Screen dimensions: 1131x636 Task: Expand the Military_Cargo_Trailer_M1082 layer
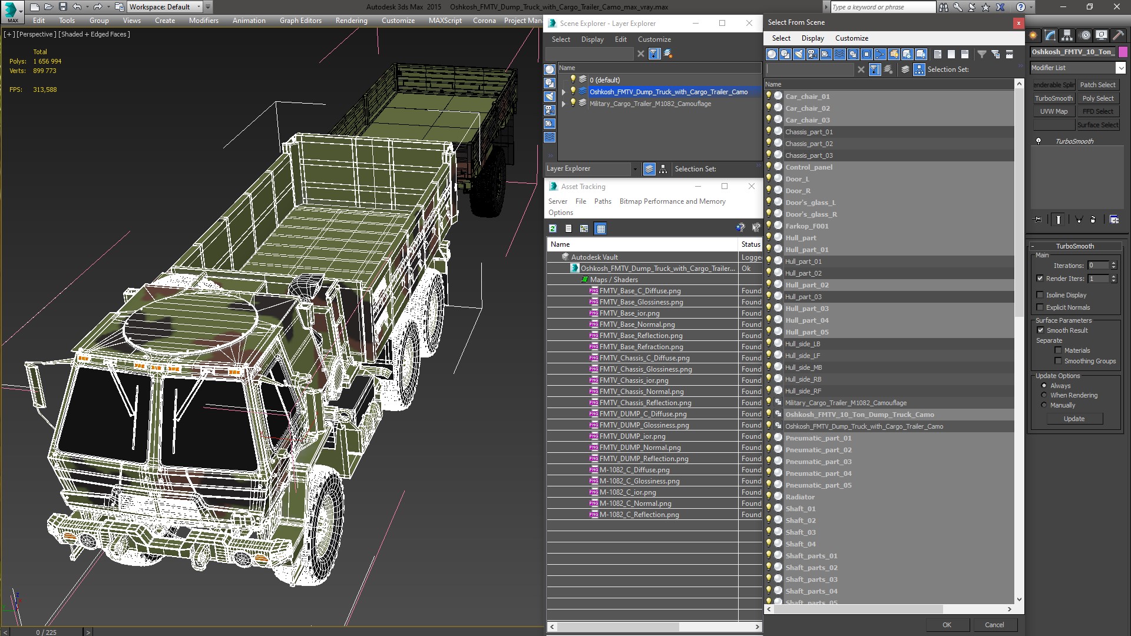click(x=563, y=104)
